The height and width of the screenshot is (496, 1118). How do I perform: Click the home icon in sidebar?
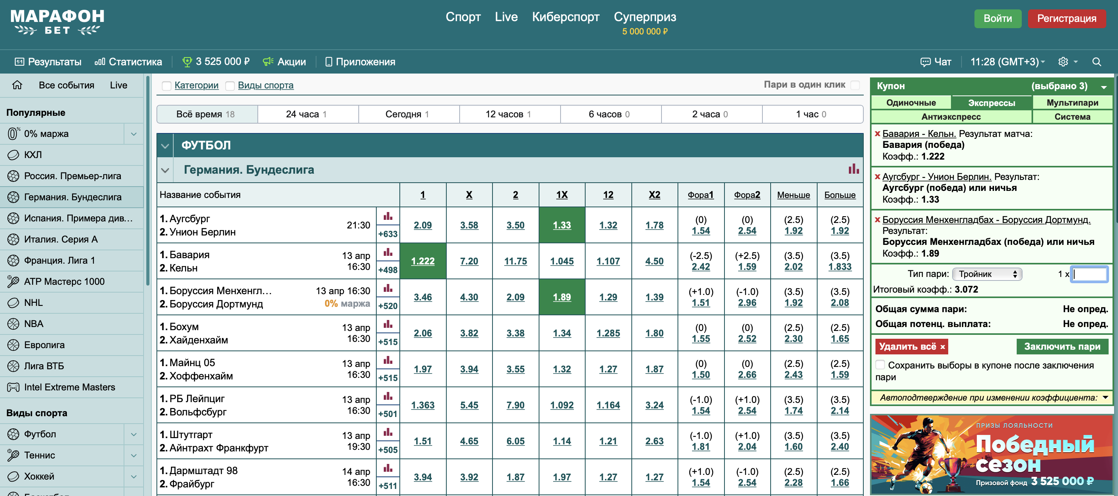click(17, 85)
